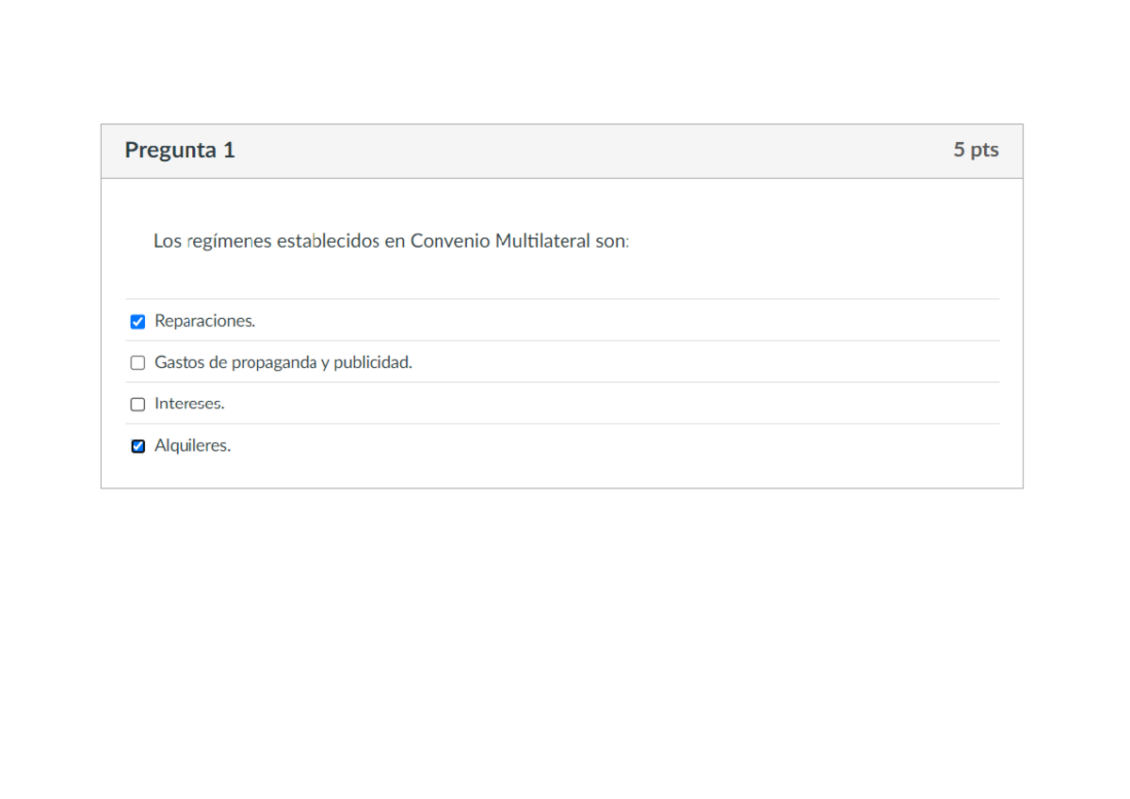Image resolution: width=1130 pixels, height=799 pixels.
Task: Click the word establecidos in the question
Action: [328, 241]
